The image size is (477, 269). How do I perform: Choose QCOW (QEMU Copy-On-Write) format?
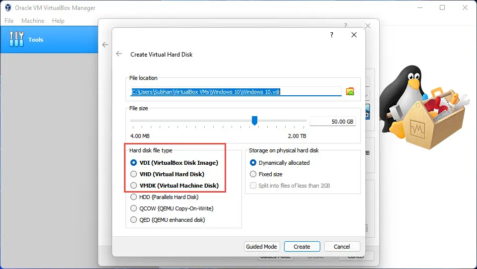172,208
